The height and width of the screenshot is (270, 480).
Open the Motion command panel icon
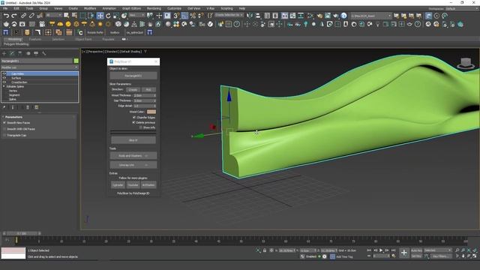[28, 53]
